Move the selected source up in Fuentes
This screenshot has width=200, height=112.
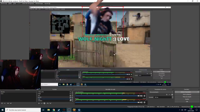point(48,103)
